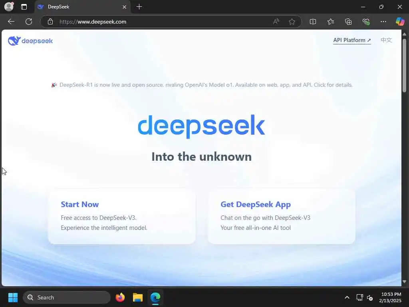This screenshot has width=409, height=307.
Task: Add this page to favorites star
Action: pos(292,22)
